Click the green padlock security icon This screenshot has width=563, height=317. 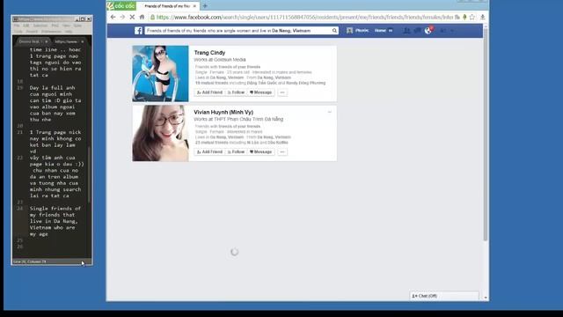pyautogui.click(x=152, y=18)
